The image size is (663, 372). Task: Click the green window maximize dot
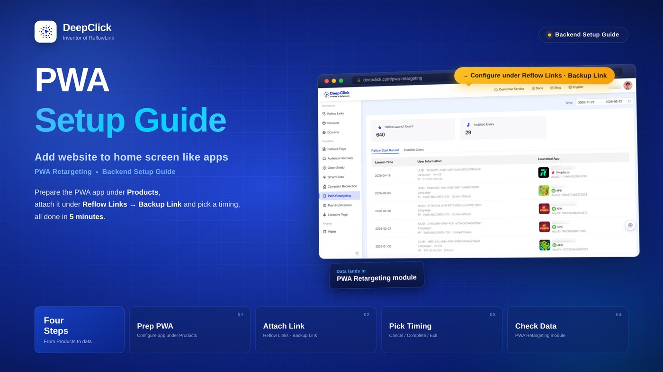pyautogui.click(x=341, y=81)
